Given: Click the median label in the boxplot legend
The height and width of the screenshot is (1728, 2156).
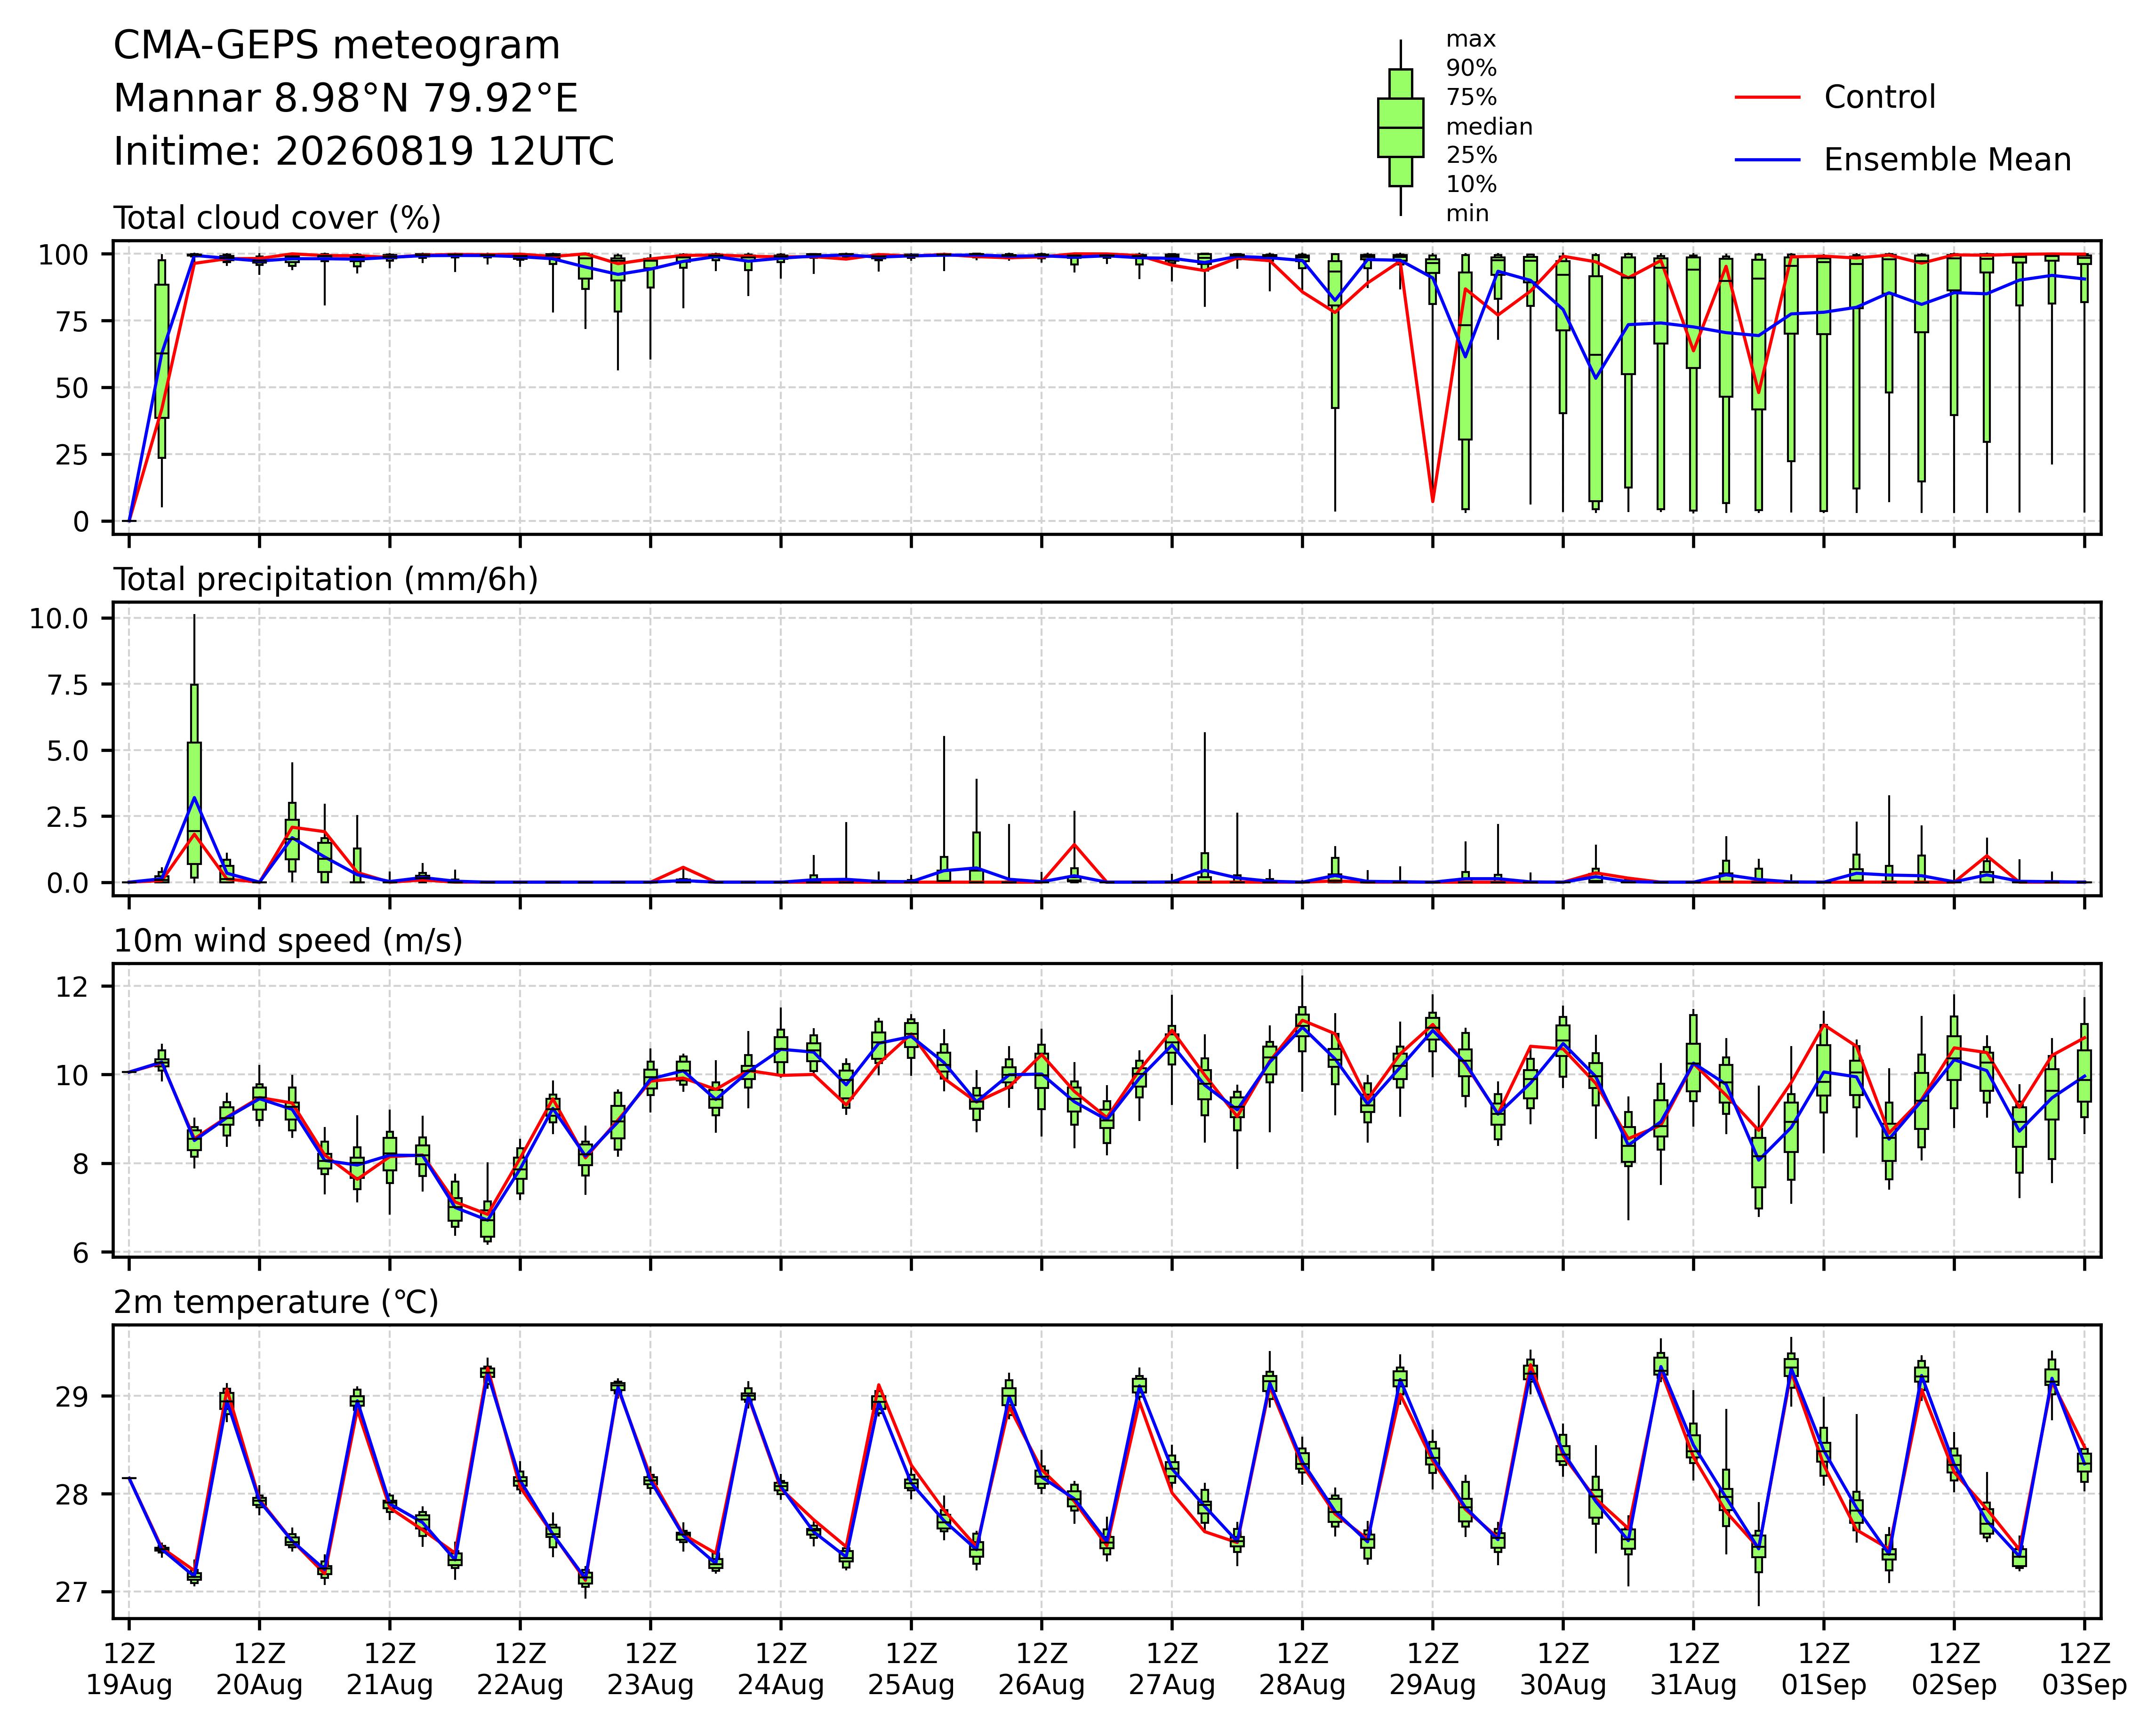Looking at the screenshot, I should [1489, 127].
